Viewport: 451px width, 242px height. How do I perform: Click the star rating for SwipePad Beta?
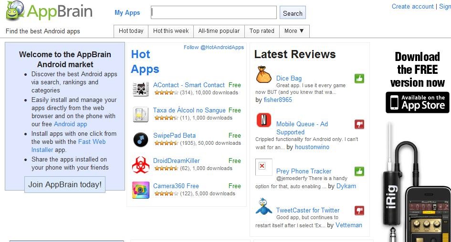click(x=166, y=143)
